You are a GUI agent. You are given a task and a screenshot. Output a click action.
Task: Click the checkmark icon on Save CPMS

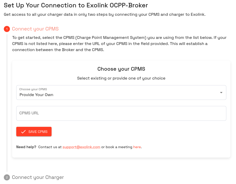(x=23, y=132)
